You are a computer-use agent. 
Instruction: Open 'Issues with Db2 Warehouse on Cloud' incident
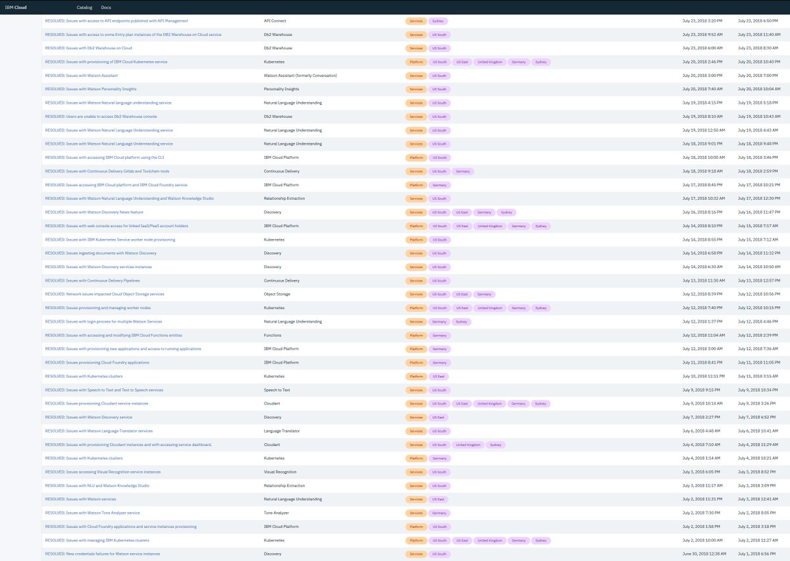(88, 48)
